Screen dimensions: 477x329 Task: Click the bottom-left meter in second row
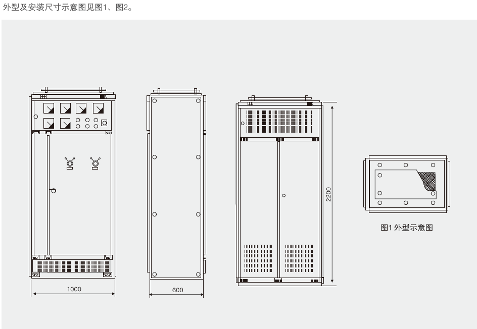[49, 123]
